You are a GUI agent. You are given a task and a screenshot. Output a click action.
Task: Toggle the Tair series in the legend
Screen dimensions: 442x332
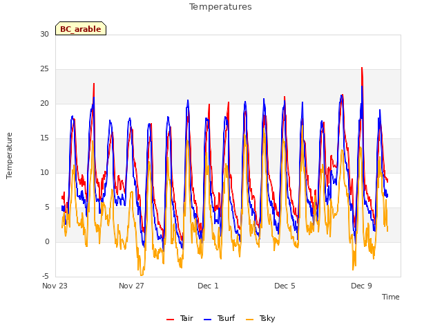180,319
